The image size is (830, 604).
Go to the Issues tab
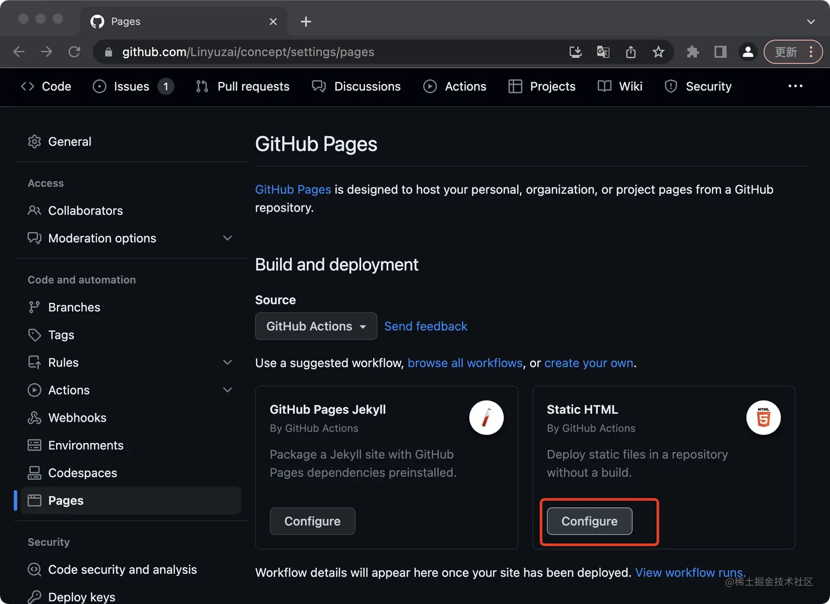(x=133, y=86)
